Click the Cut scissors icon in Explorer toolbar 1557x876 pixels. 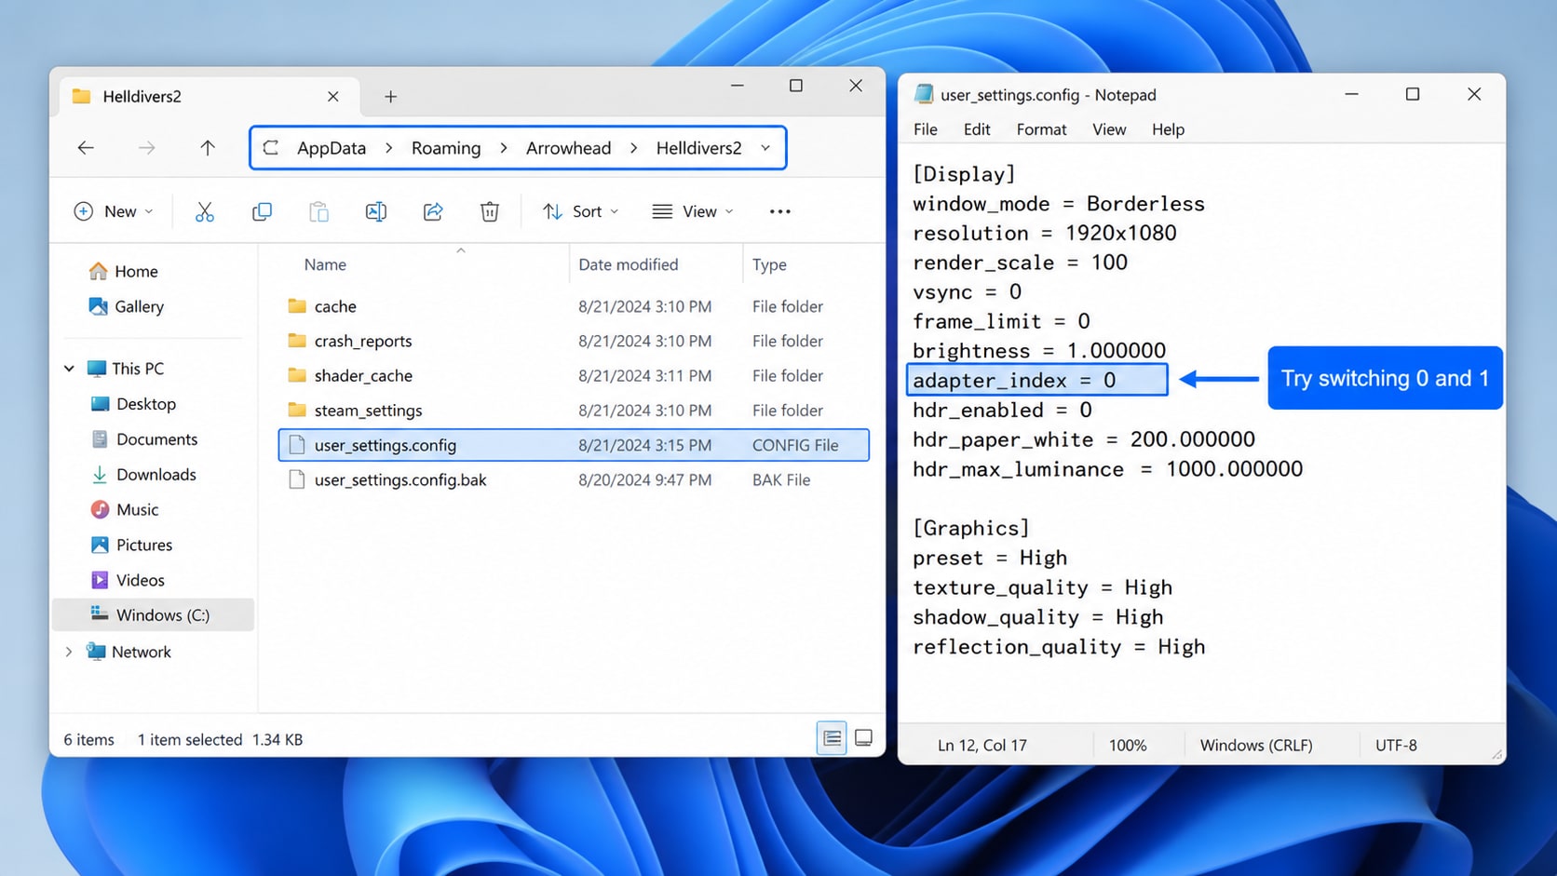pos(205,212)
